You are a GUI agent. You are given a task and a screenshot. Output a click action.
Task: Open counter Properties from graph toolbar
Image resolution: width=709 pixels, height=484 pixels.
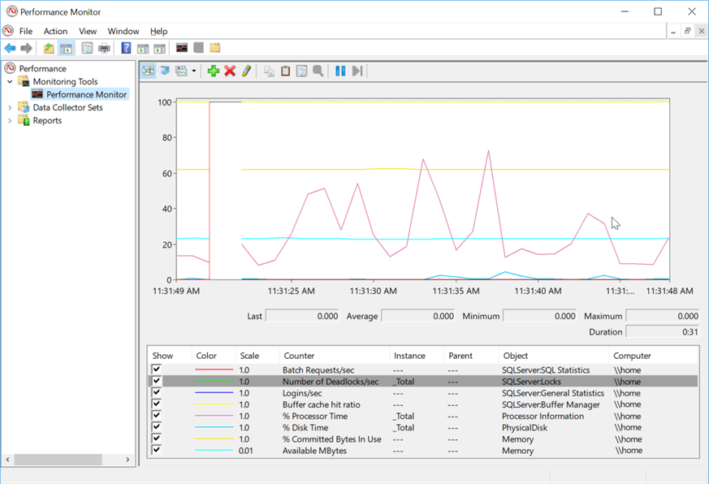(301, 71)
